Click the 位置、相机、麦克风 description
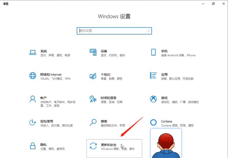This screenshot has height=158, width=228. (53, 149)
